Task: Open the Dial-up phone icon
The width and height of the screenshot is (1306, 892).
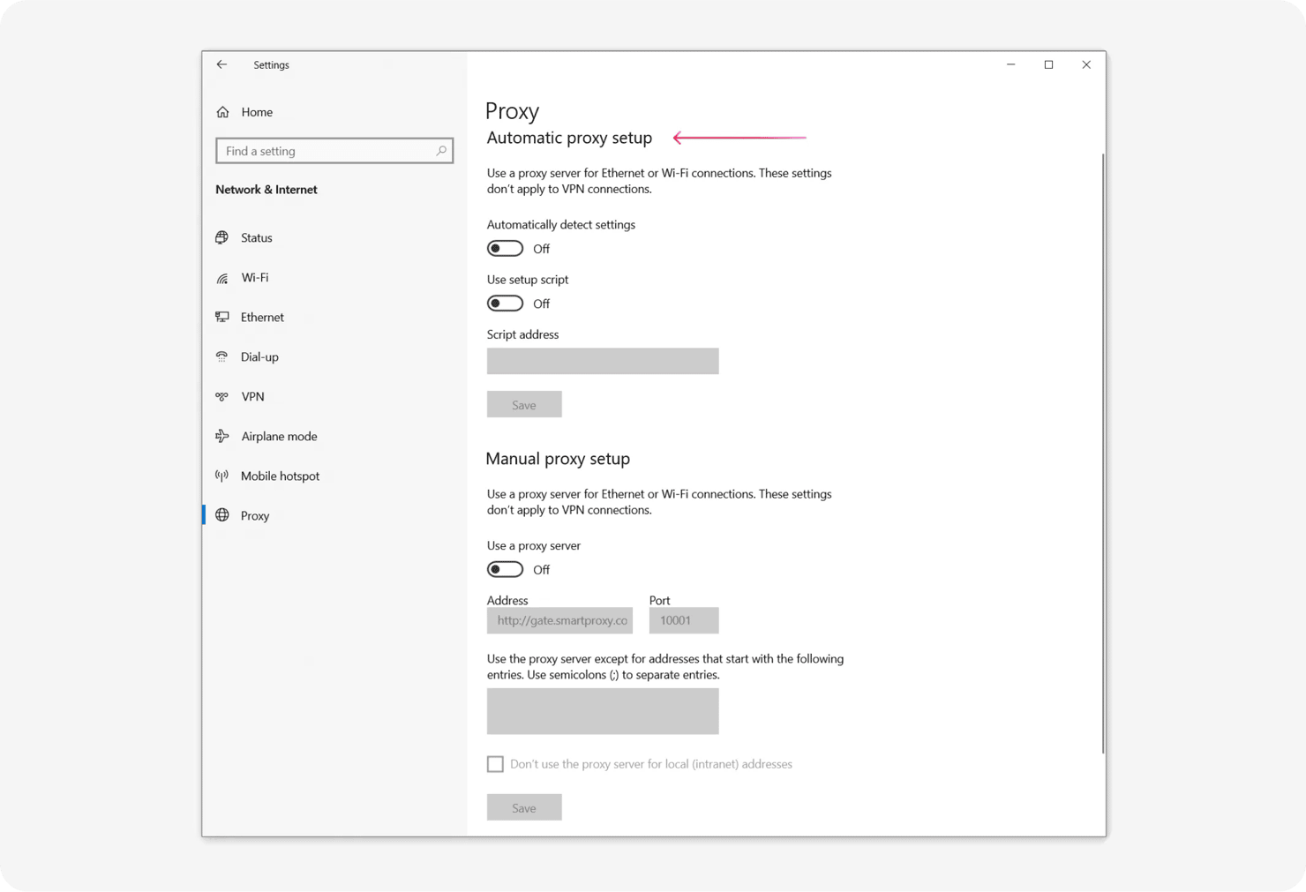Action: coord(222,356)
